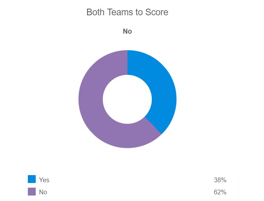Click the word "to" in the chart title
The image size is (264, 201).
pos(138,12)
